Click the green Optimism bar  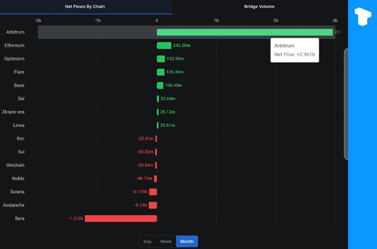coord(161,59)
